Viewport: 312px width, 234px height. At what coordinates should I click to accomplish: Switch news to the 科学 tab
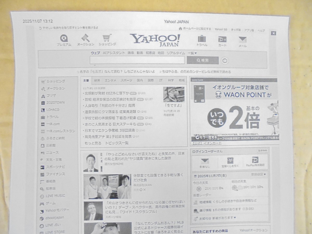point(171,80)
